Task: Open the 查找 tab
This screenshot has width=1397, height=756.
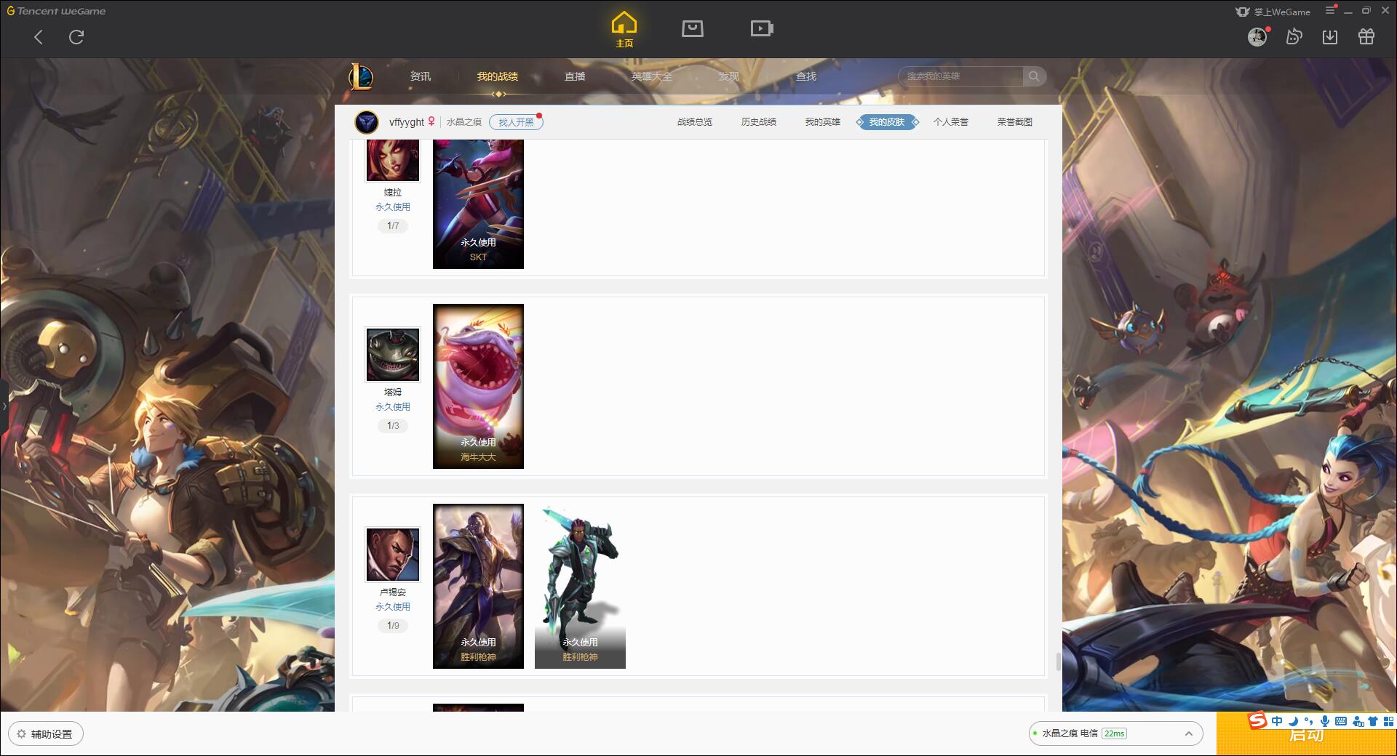Action: [x=806, y=76]
